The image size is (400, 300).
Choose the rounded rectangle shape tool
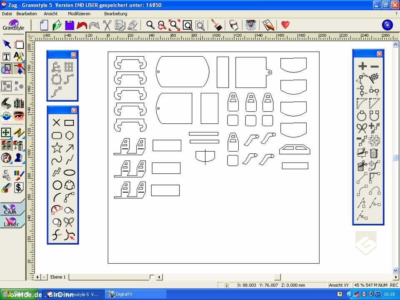57,135
